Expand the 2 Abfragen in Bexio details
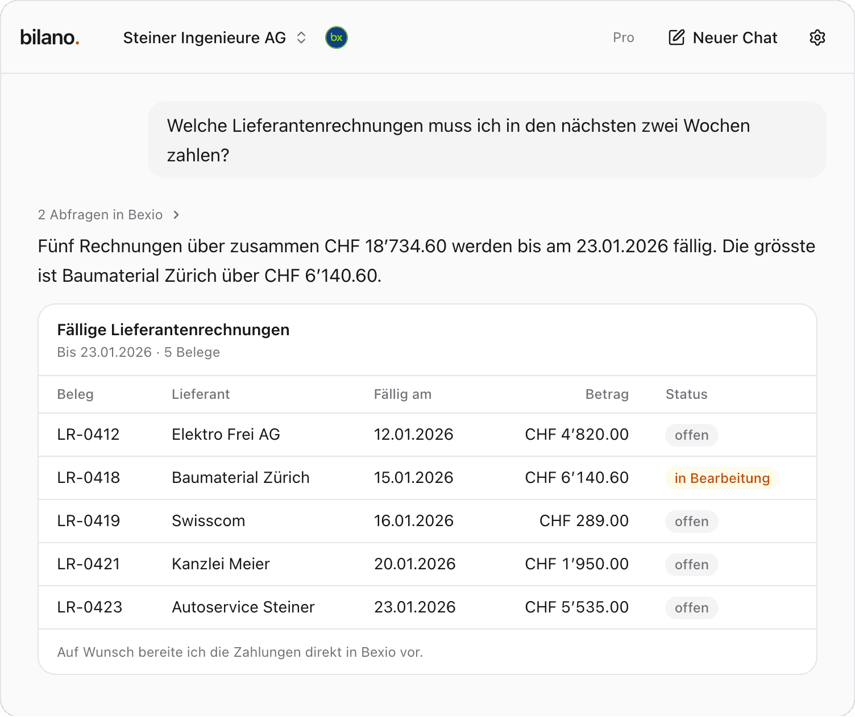The image size is (855, 717). point(109,215)
